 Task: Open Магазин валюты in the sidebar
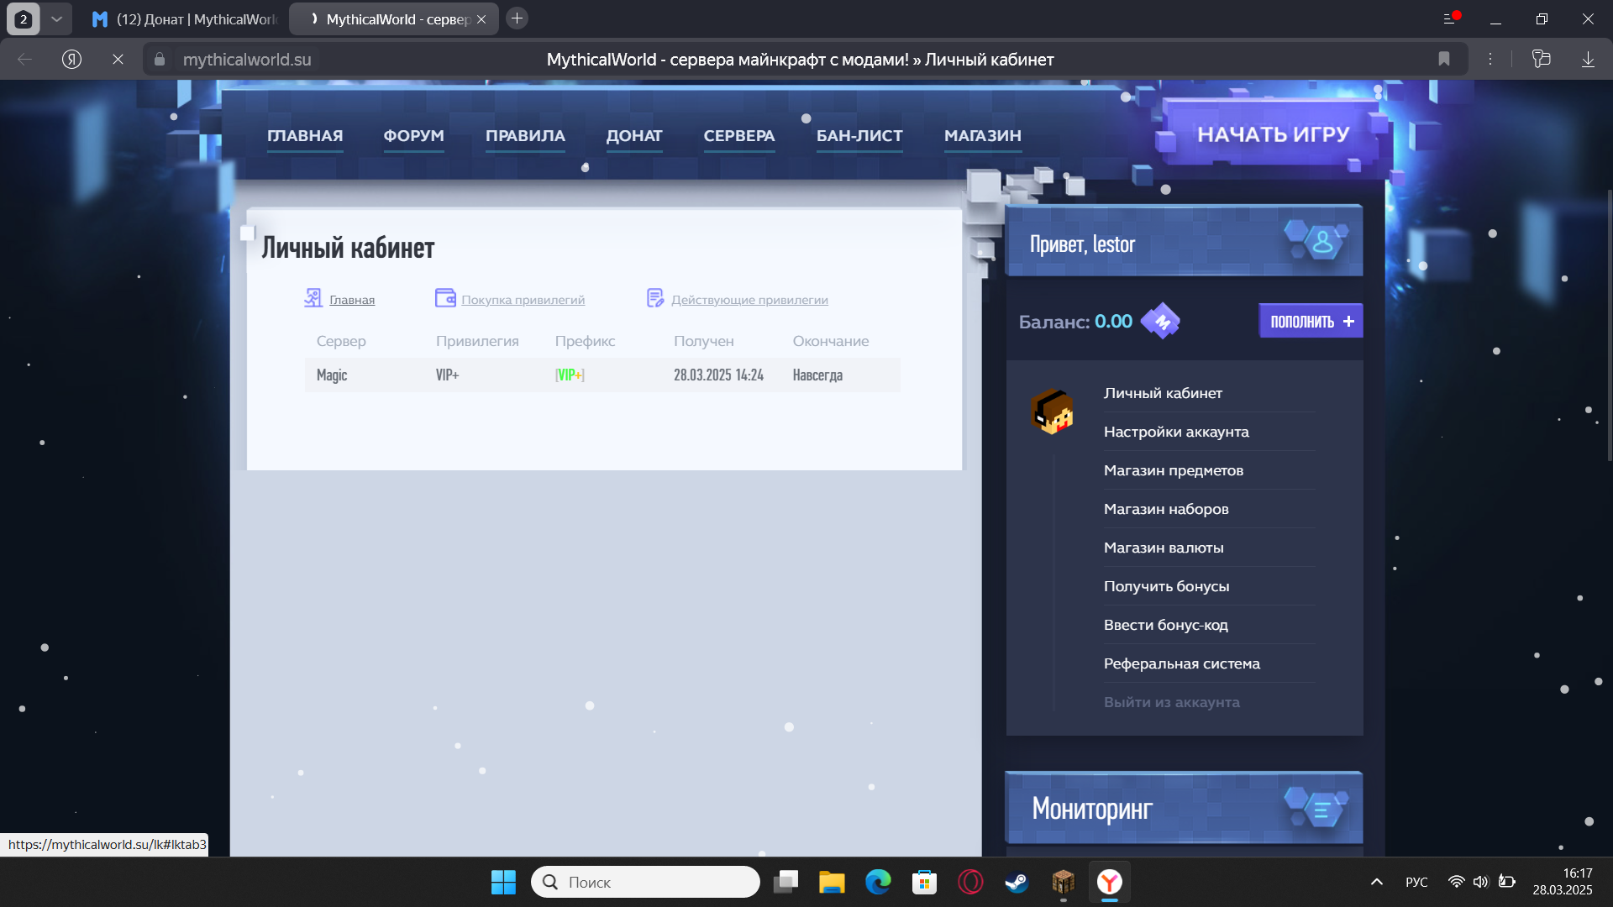pos(1164,548)
